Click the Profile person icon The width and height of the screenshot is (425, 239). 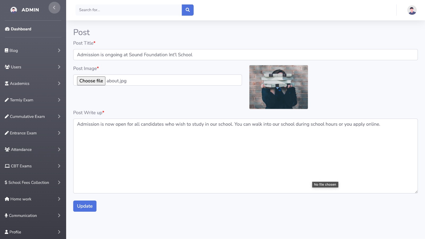[x=6, y=232]
